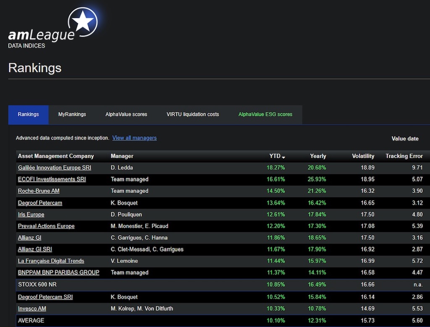Click the AVERAGE row label
This screenshot has height=327, width=430.
[31, 320]
